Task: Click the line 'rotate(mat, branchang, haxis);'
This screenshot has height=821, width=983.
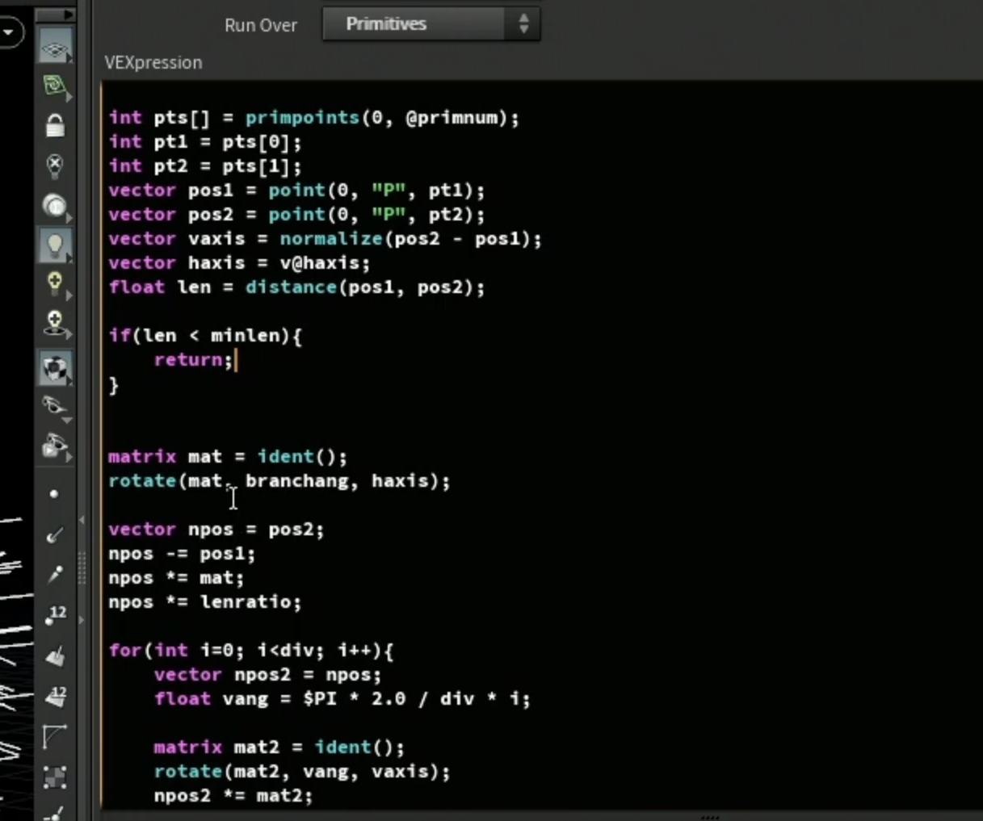Action: coord(279,481)
